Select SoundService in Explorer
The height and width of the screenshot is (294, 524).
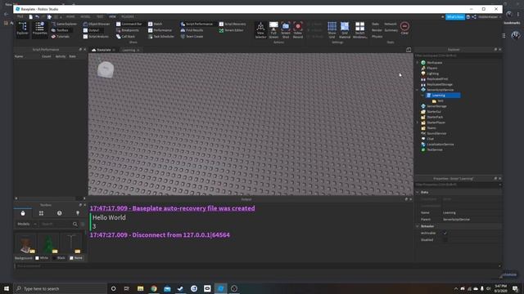point(436,133)
